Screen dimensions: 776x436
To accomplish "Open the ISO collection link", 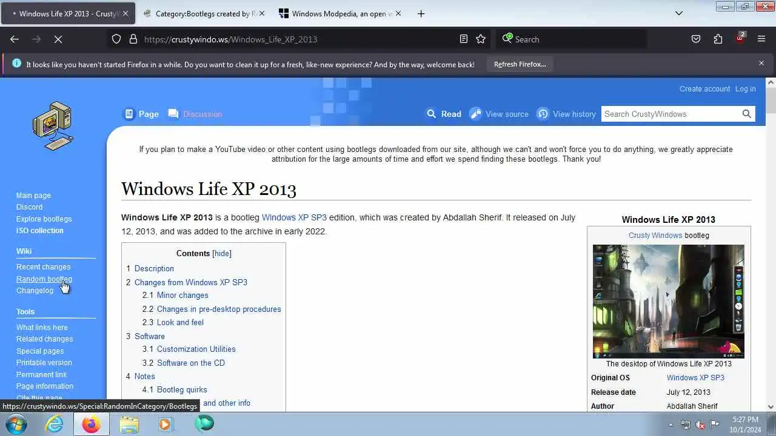I will pyautogui.click(x=39, y=231).
